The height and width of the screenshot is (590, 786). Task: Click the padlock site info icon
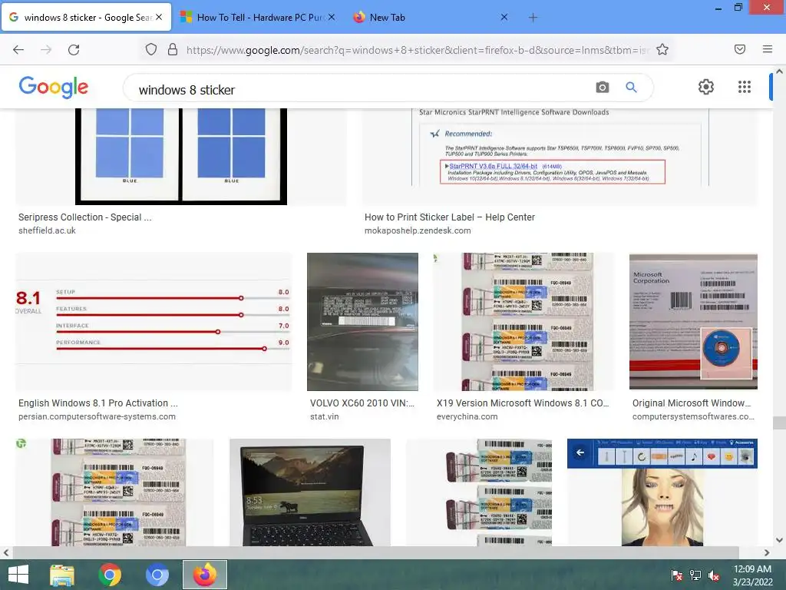[x=173, y=49]
